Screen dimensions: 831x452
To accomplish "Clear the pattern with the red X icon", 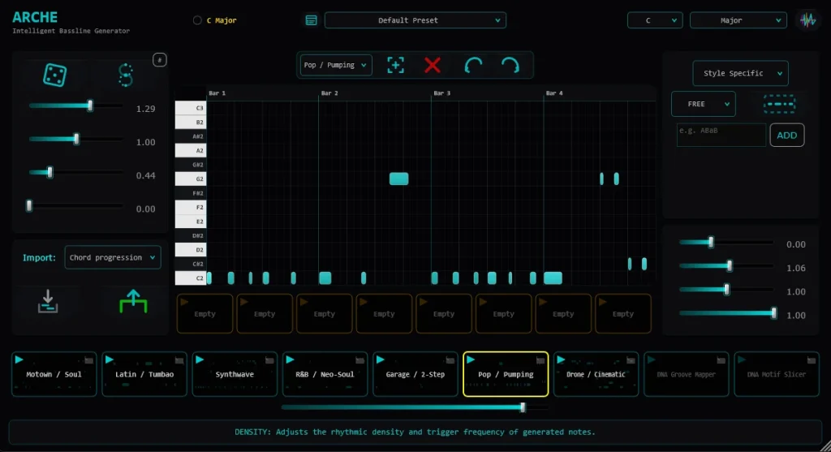I will pos(433,65).
